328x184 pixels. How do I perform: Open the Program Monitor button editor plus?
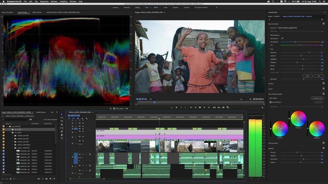click(x=262, y=108)
